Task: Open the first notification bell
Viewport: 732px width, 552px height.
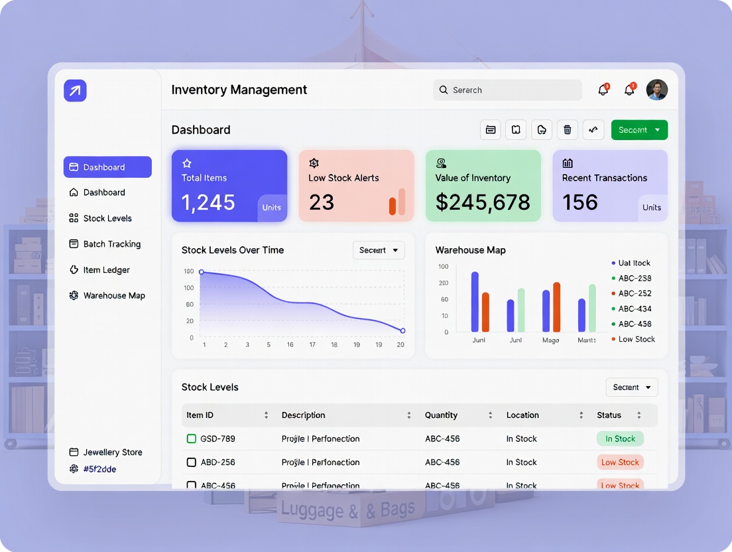Action: [x=603, y=90]
